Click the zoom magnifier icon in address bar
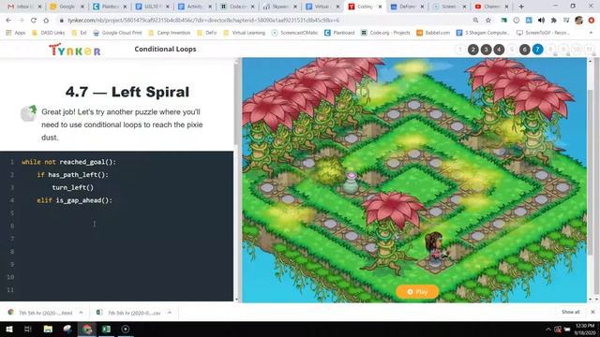 pyautogui.click(x=475, y=20)
